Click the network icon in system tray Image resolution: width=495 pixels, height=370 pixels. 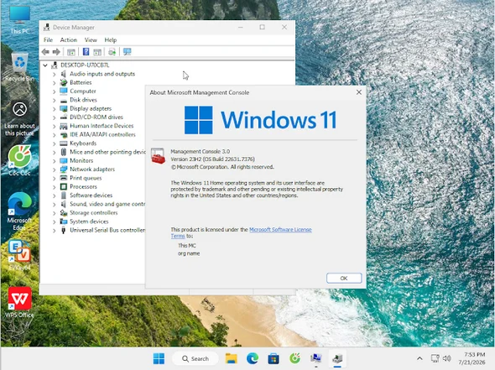(x=435, y=358)
